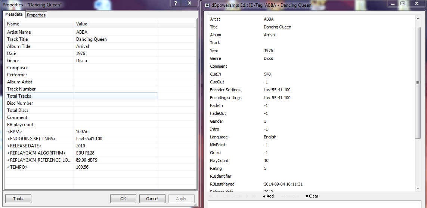This screenshot has height=208, width=427.
Task: Select the 89.00 dBFS reference value
Action: pos(87,160)
